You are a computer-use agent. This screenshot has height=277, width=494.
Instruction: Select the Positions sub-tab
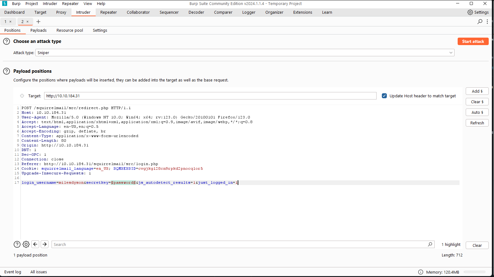point(12,30)
